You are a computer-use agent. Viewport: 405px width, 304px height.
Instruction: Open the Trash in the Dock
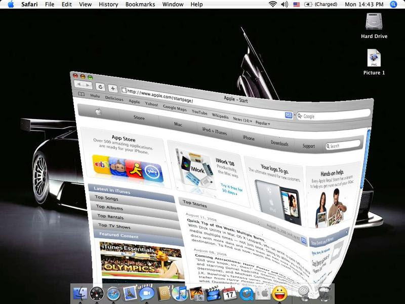pyautogui.click(x=325, y=293)
